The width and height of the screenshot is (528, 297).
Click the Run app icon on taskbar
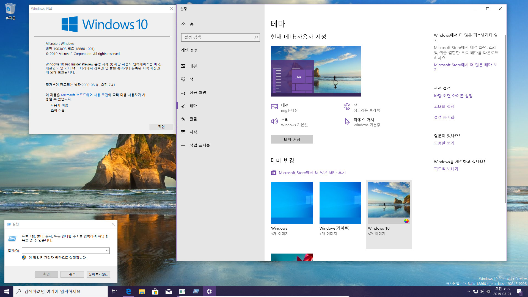[x=196, y=291]
